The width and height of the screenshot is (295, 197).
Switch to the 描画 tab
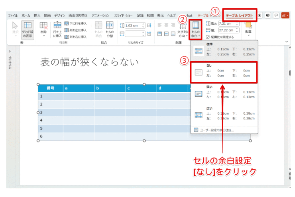[47, 16]
